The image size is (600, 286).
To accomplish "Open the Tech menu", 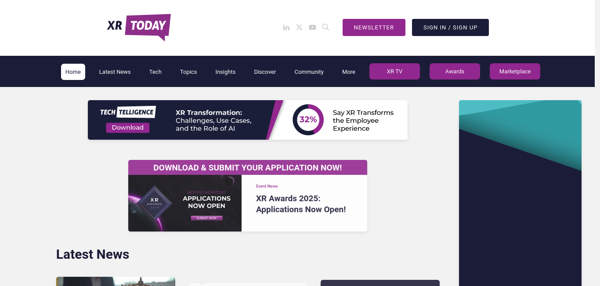I will pos(155,72).
